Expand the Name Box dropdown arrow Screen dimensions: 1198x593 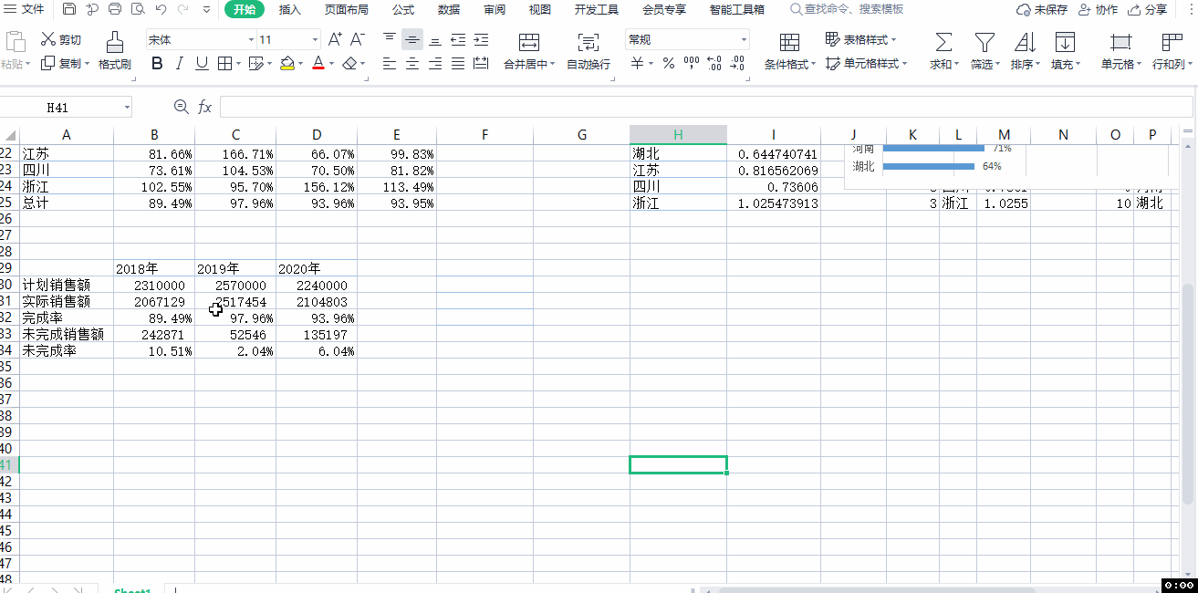[126, 108]
